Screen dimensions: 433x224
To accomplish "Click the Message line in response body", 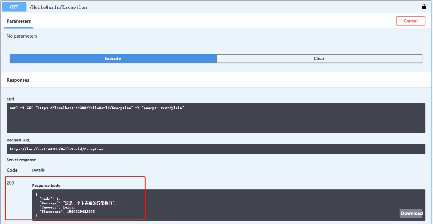I will coord(78,203).
